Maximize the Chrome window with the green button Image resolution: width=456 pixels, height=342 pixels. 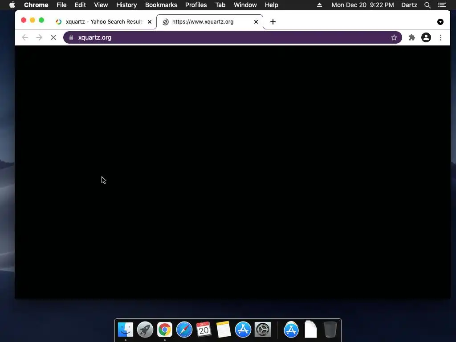[41, 20]
